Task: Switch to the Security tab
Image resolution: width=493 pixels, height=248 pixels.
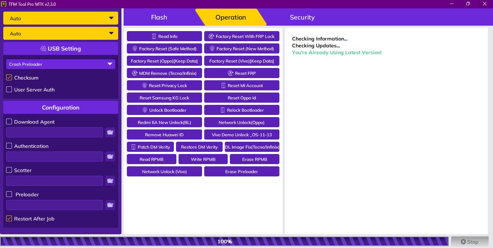Action: click(x=302, y=17)
